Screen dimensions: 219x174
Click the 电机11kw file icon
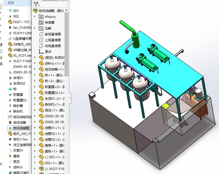click(10, 139)
